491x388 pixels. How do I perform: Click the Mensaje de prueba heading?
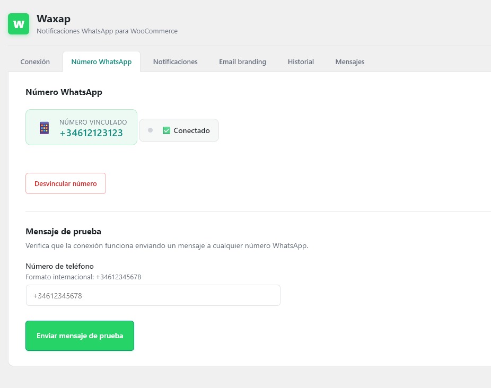63,232
